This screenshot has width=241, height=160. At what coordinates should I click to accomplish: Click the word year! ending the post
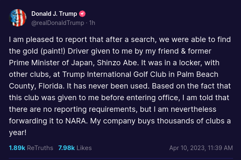tap(18, 133)
